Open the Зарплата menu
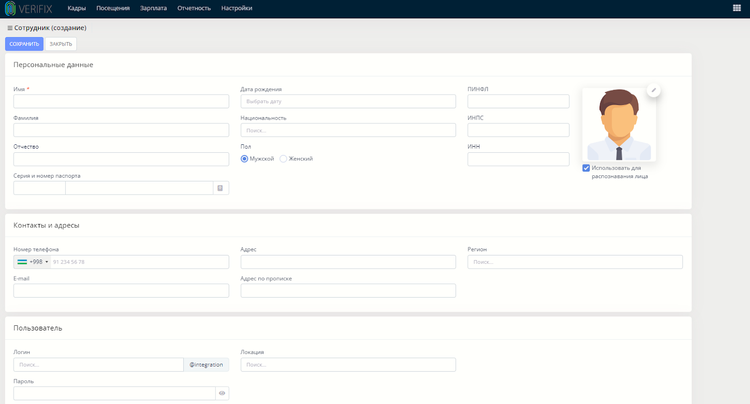Screen dimensions: 750x404 click(x=153, y=8)
